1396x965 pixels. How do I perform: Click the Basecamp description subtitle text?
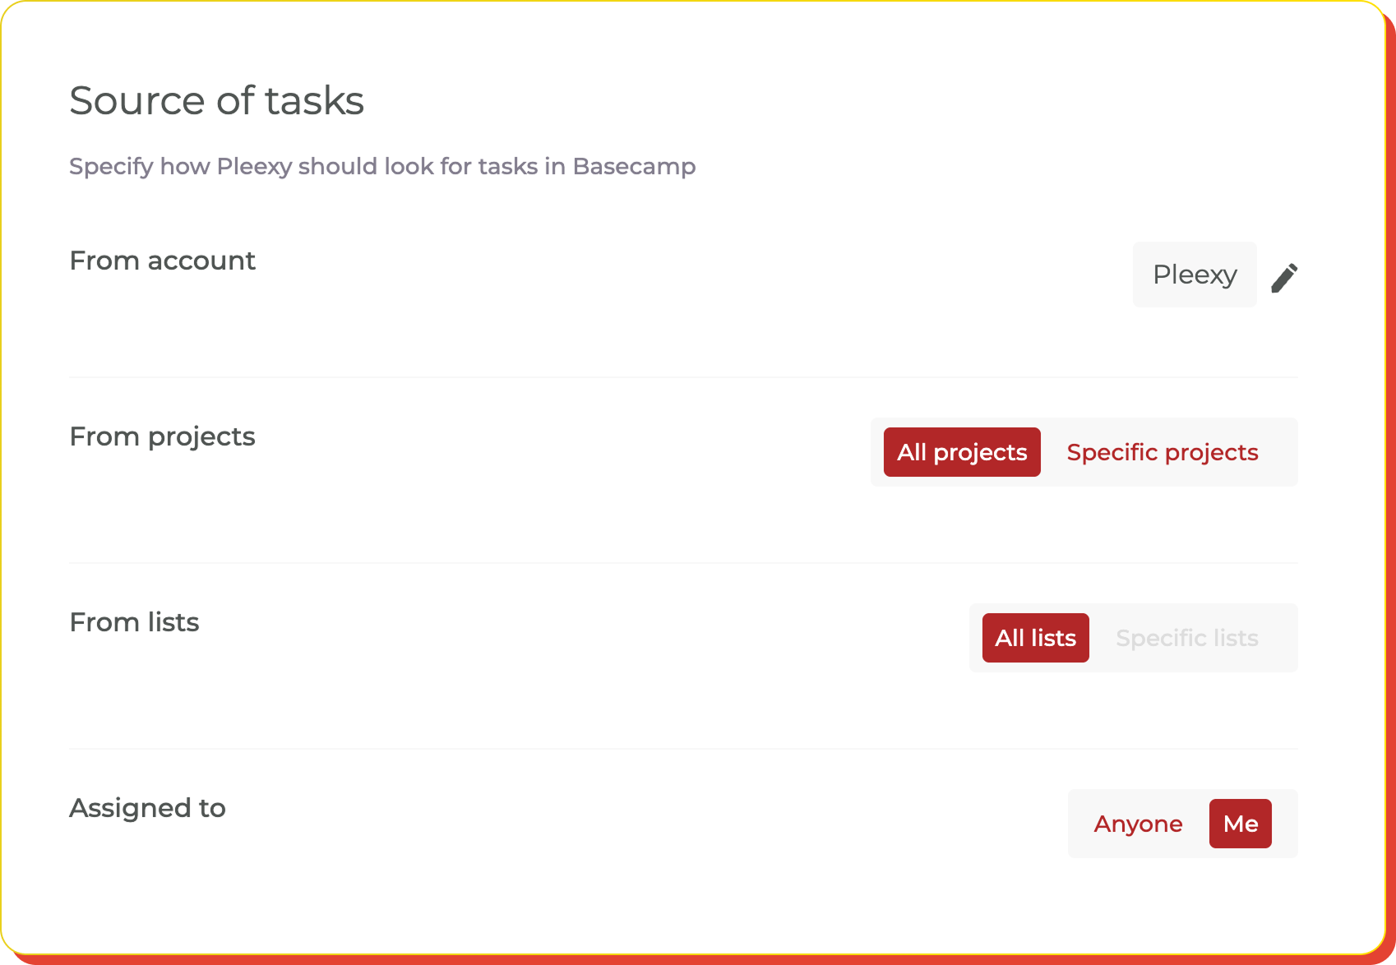click(381, 166)
